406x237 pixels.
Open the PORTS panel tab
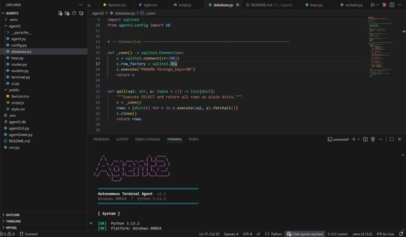click(x=193, y=140)
